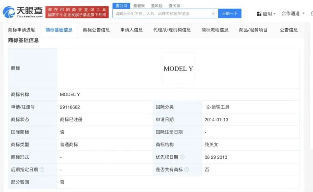Image resolution: width=313 pixels, height=192 pixels.
Task: Click help icon next to 后期指定日期
Action: (42, 170)
